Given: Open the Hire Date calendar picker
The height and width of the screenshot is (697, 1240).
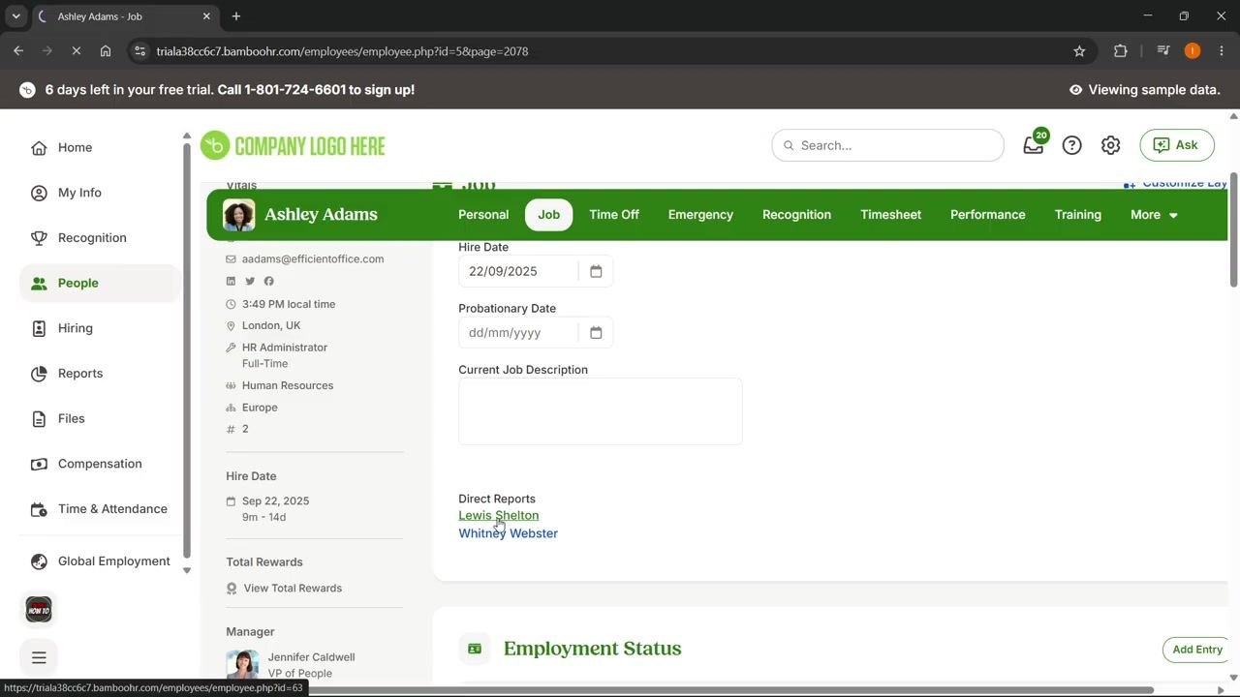Looking at the screenshot, I should pos(596,271).
